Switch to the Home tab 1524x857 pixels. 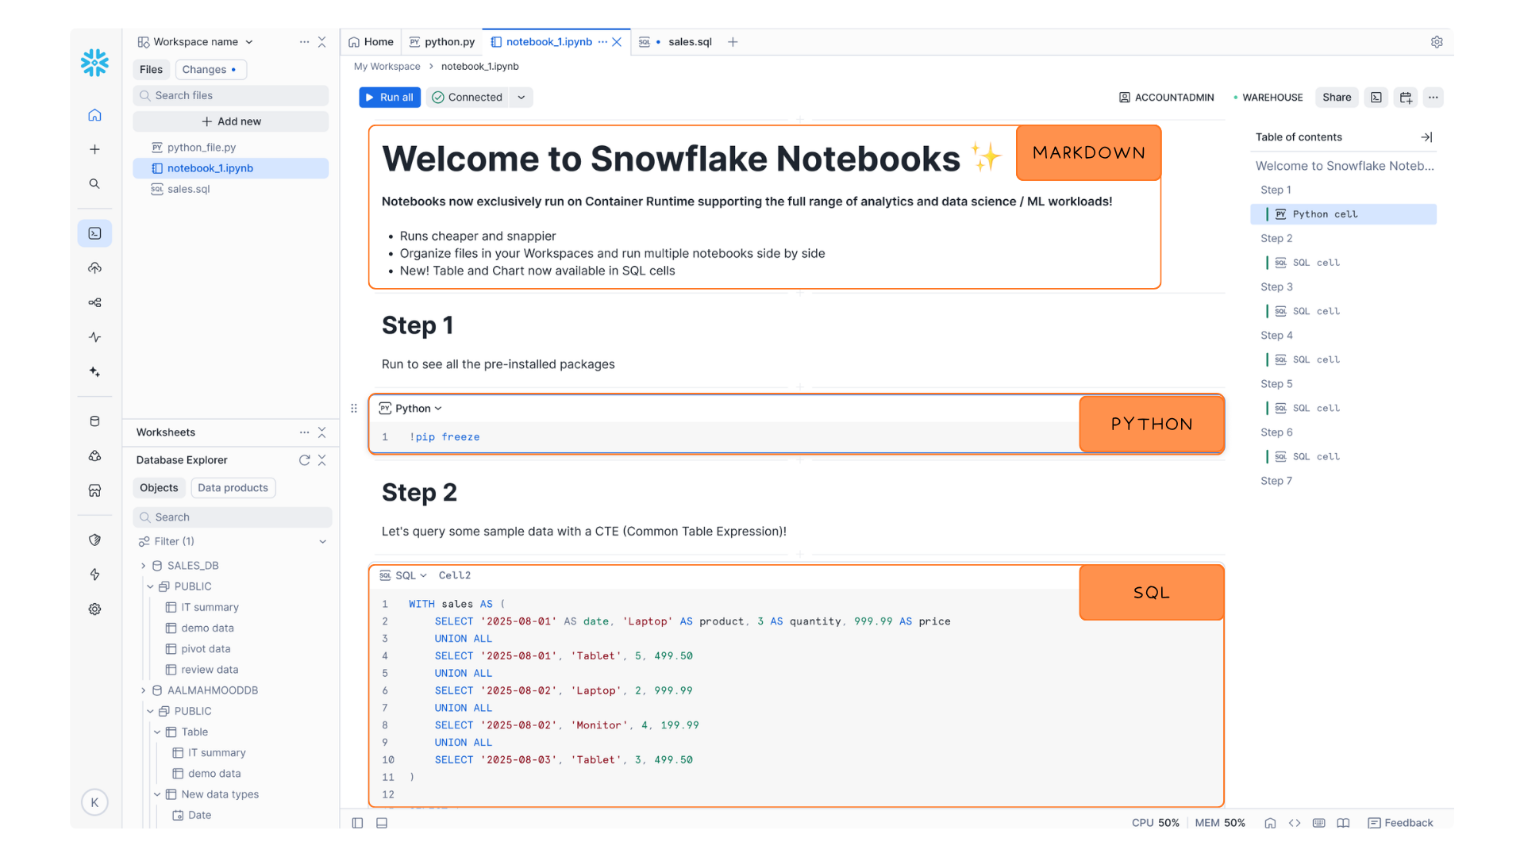tap(371, 42)
